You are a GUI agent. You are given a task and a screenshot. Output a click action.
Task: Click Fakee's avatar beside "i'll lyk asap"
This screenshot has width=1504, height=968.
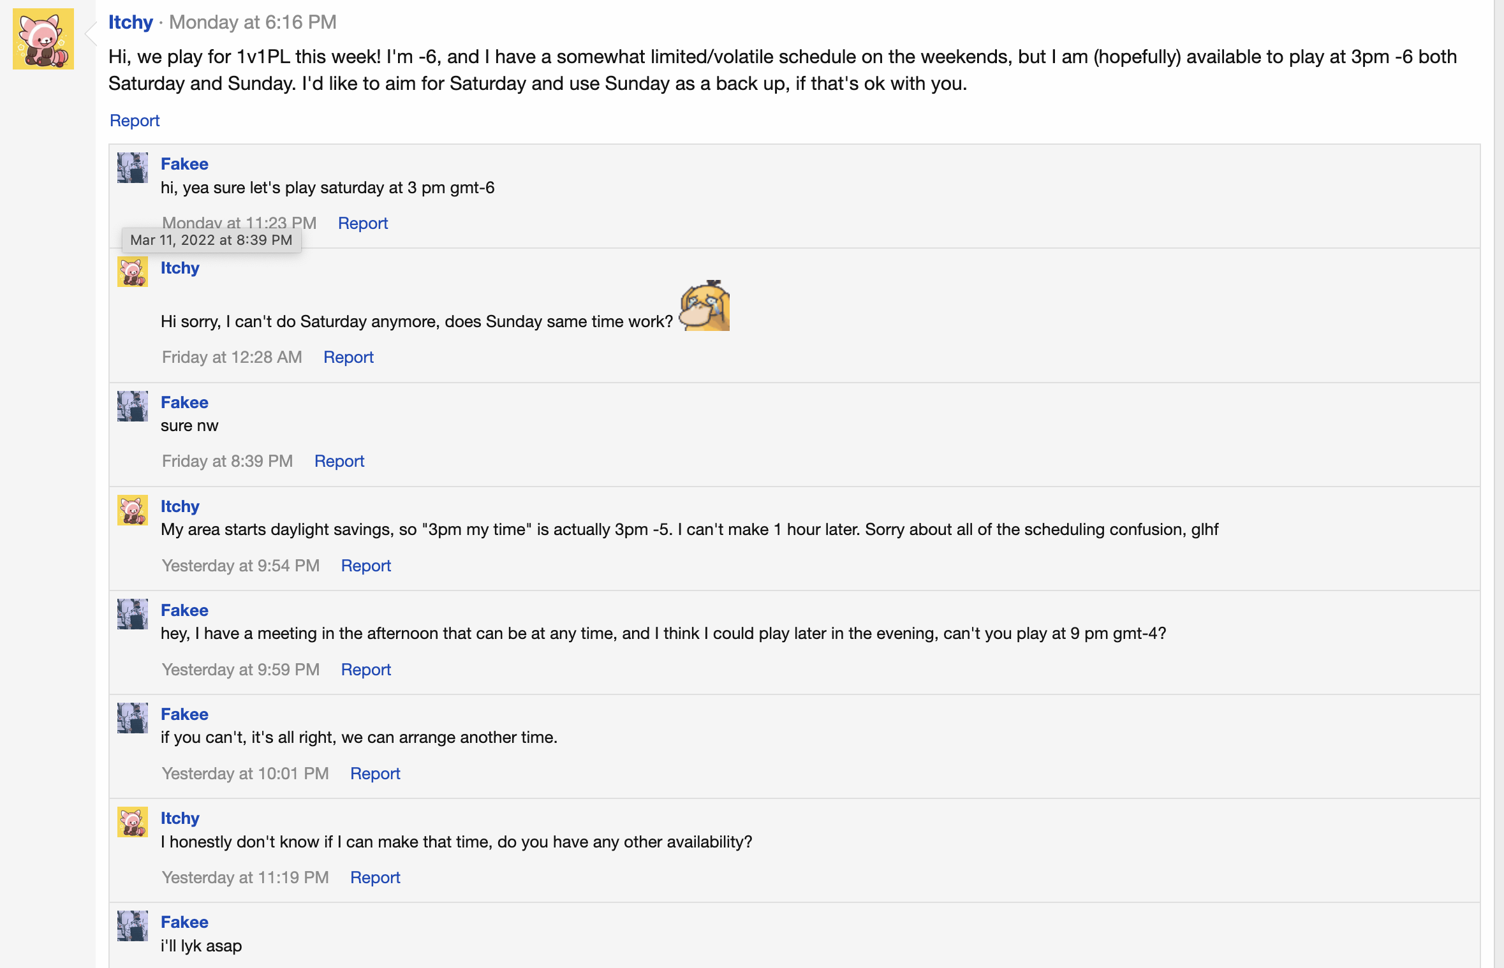coord(133,926)
